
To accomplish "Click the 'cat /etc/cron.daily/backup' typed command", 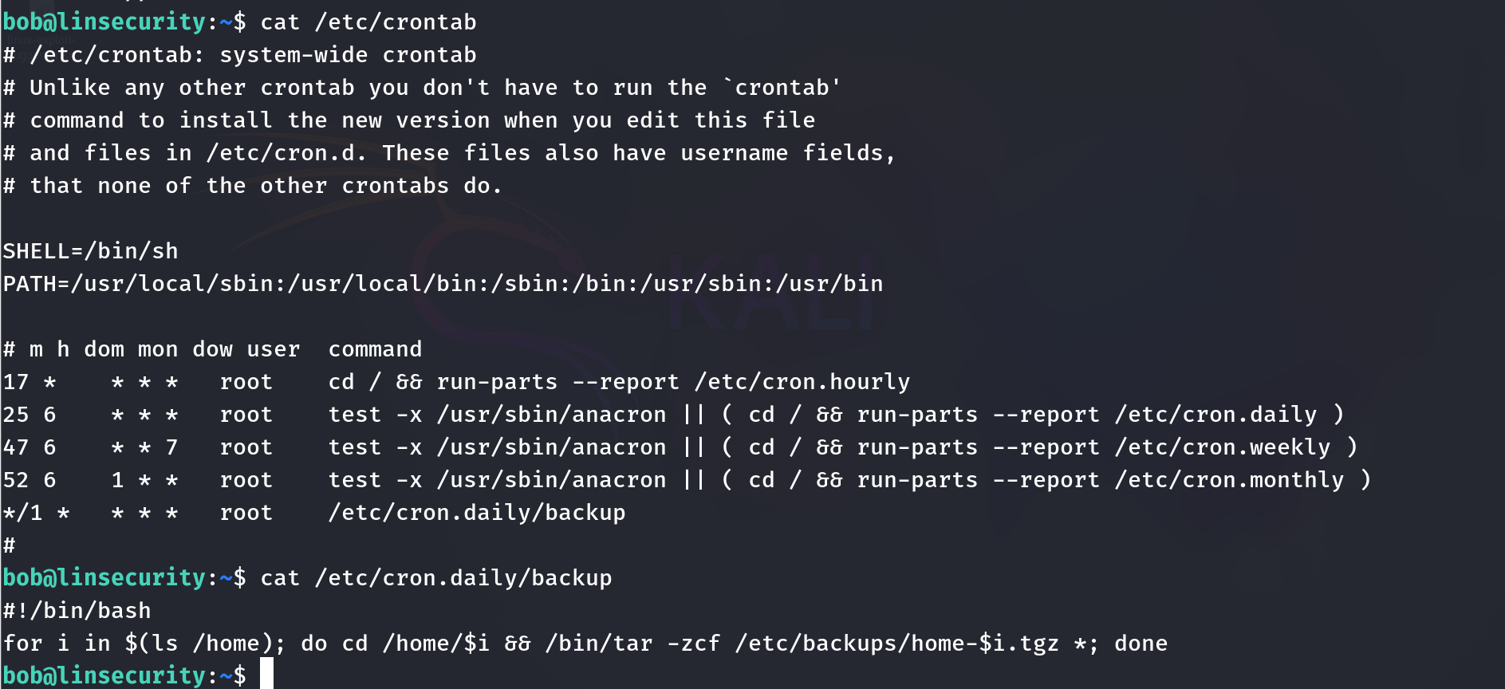I will [436, 578].
